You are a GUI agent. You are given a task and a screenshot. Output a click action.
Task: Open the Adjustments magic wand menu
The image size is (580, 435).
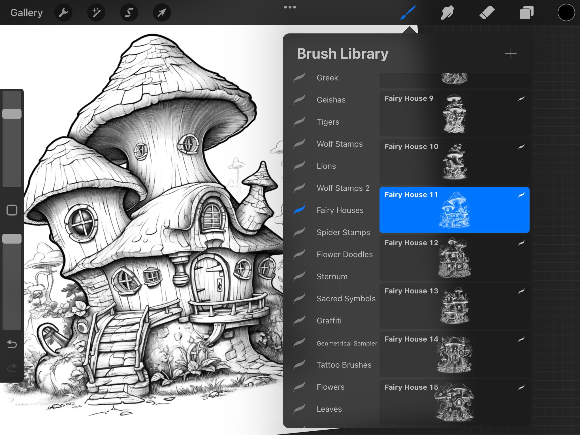pyautogui.click(x=96, y=12)
